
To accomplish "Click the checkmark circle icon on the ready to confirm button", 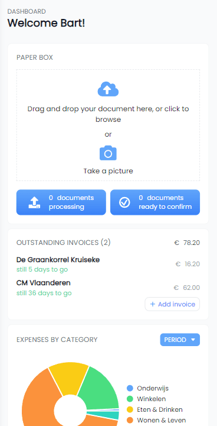I will [124, 202].
